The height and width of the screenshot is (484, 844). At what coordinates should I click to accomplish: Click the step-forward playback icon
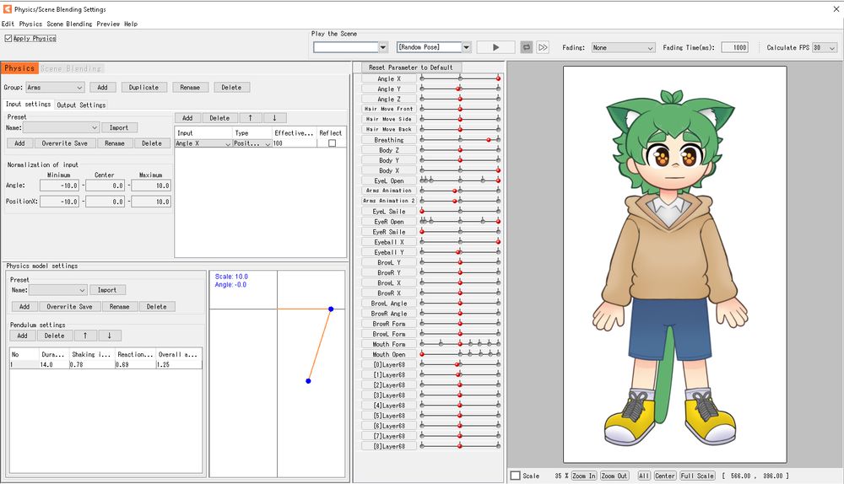543,47
